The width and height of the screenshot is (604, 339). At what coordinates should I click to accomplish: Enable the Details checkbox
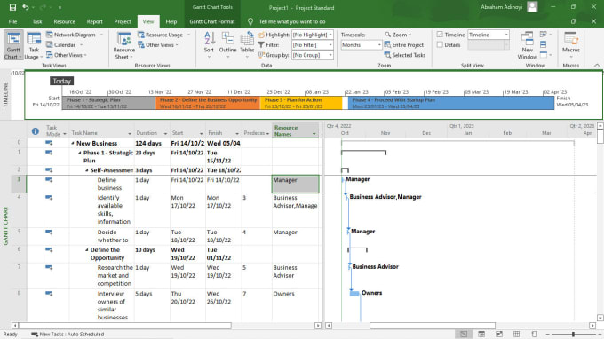click(x=440, y=44)
